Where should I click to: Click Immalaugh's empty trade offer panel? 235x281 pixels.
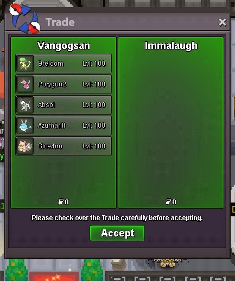point(171,123)
